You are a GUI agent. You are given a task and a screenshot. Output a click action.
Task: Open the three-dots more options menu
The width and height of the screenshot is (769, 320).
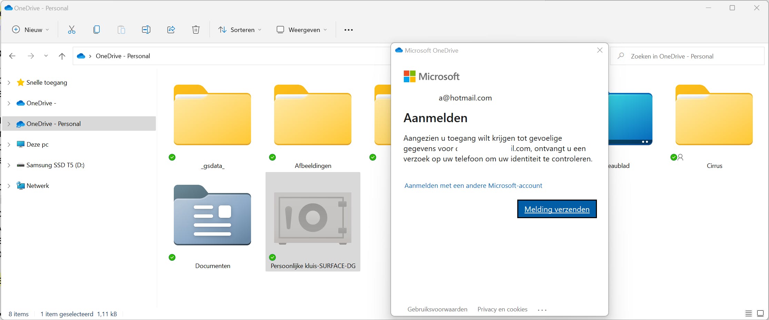348,30
